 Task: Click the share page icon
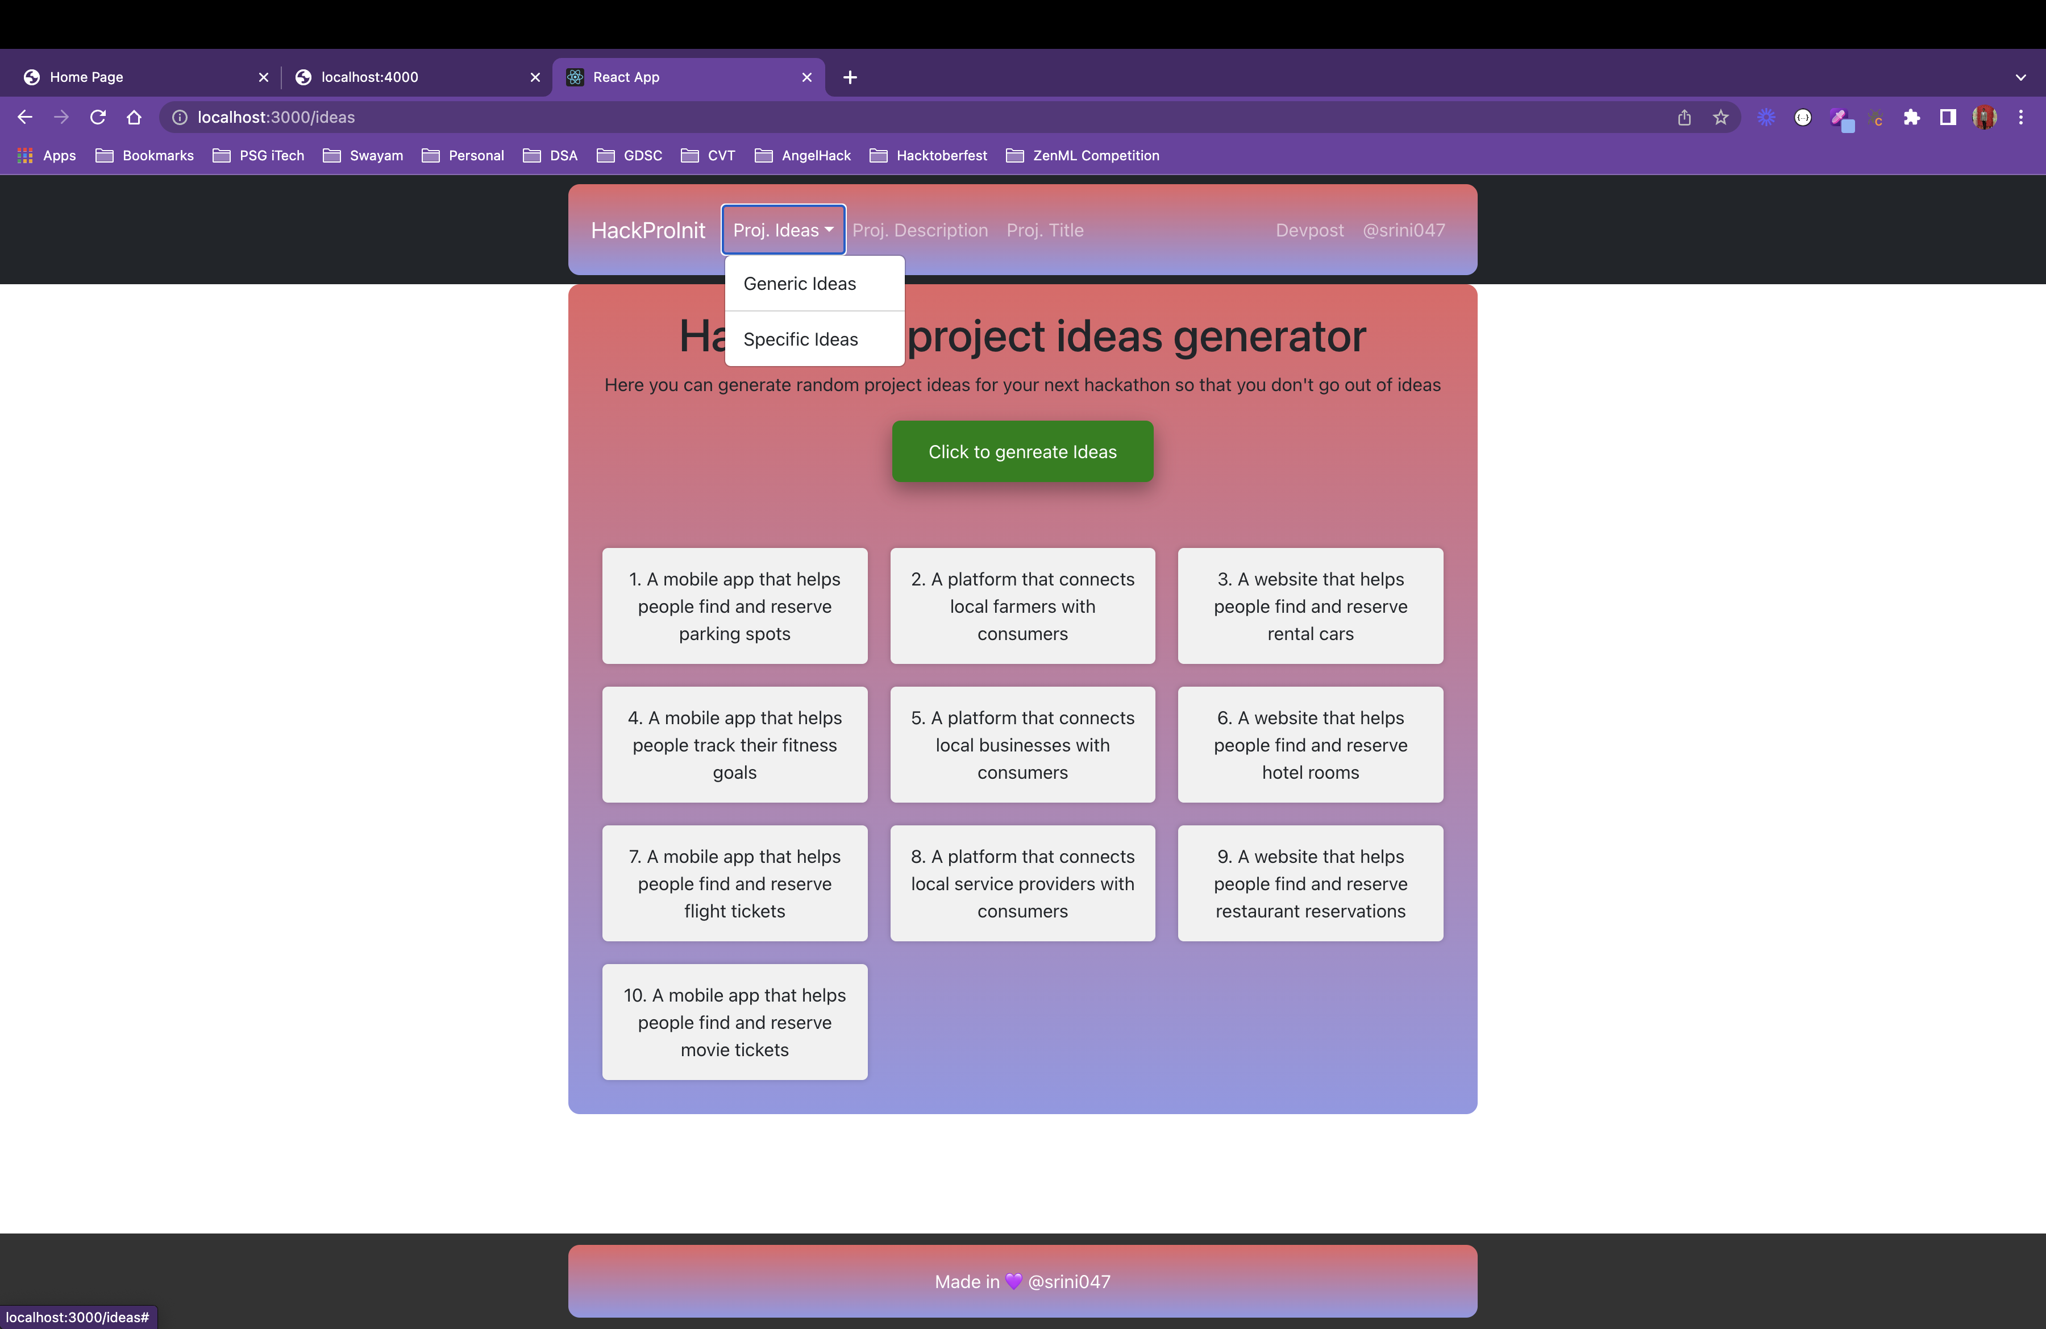1684,118
